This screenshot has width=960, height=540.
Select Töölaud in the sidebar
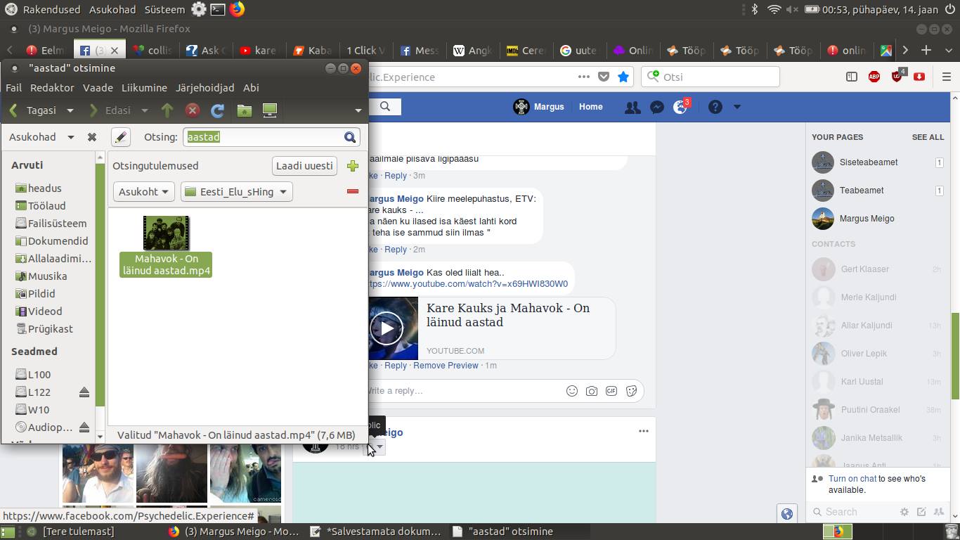point(46,206)
